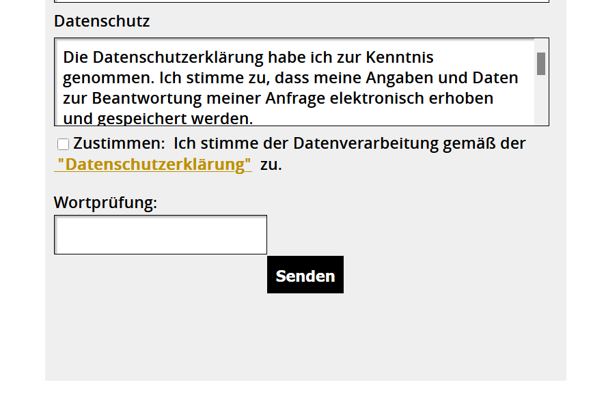Open the "Datenschutzerklärung" link

point(154,164)
